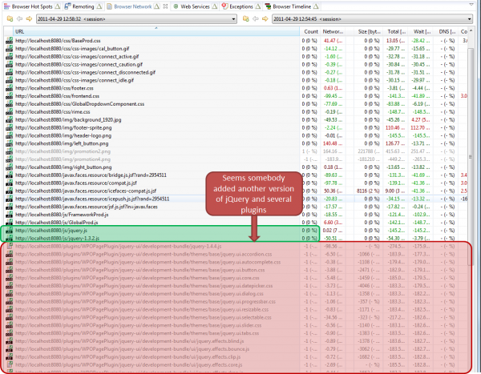Open the Exceptions tab
The image size is (481, 374).
coord(241,6)
